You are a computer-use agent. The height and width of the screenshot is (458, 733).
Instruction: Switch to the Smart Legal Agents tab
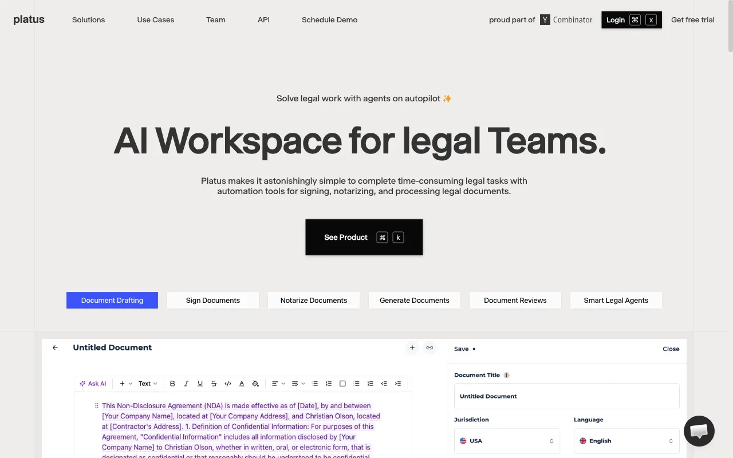pyautogui.click(x=616, y=300)
